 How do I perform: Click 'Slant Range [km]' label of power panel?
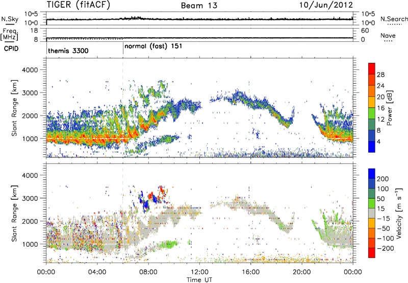pos(14,108)
